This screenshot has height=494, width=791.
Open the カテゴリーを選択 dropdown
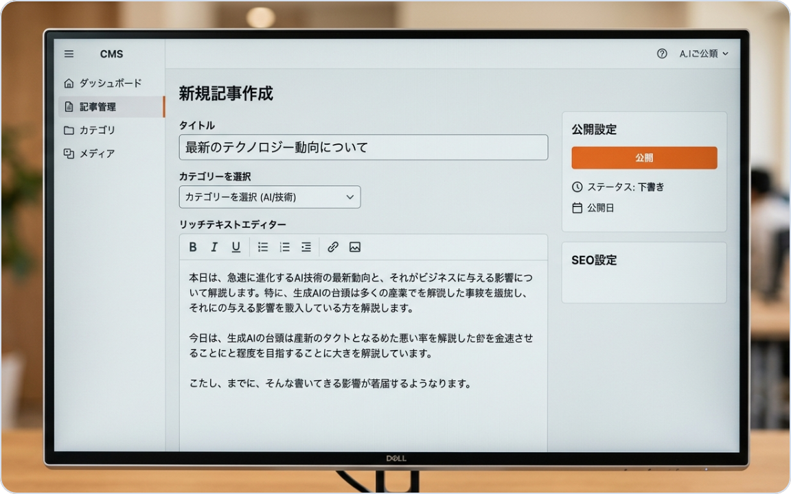270,197
